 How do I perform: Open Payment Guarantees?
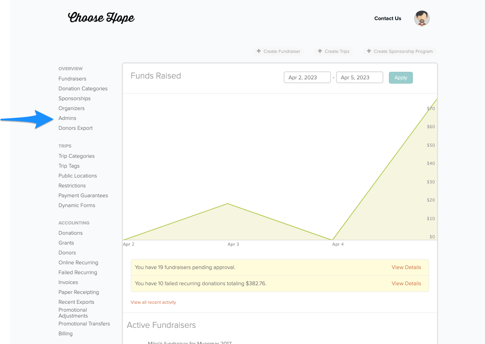pos(83,196)
